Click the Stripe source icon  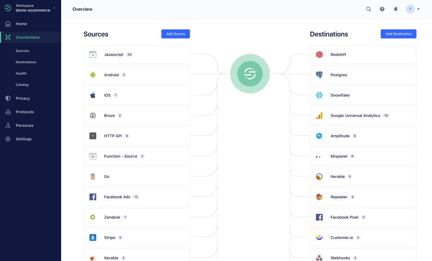93,238
